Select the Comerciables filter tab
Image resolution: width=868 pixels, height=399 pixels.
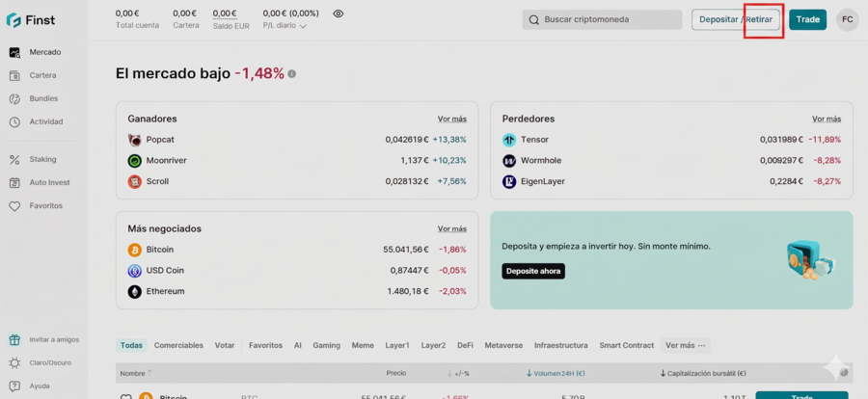(178, 345)
